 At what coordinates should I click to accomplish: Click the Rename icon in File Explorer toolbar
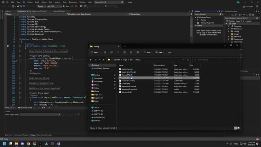pos(124,52)
